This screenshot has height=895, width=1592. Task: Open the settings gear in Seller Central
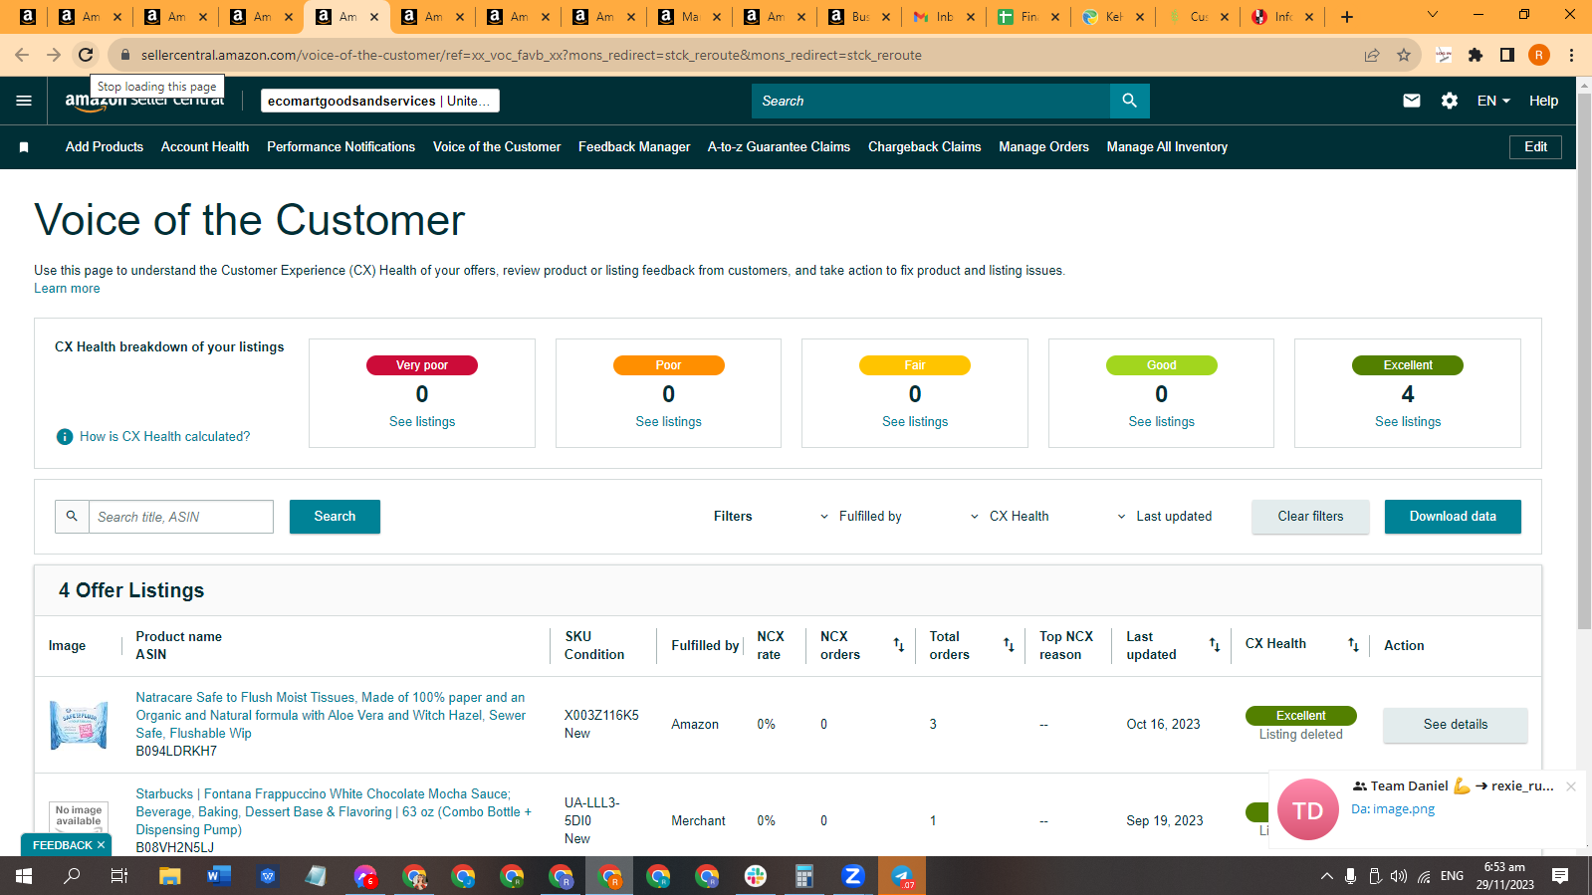[x=1449, y=101]
